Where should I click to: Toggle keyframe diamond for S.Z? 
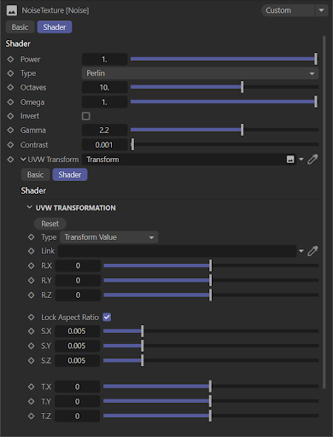coord(32,360)
